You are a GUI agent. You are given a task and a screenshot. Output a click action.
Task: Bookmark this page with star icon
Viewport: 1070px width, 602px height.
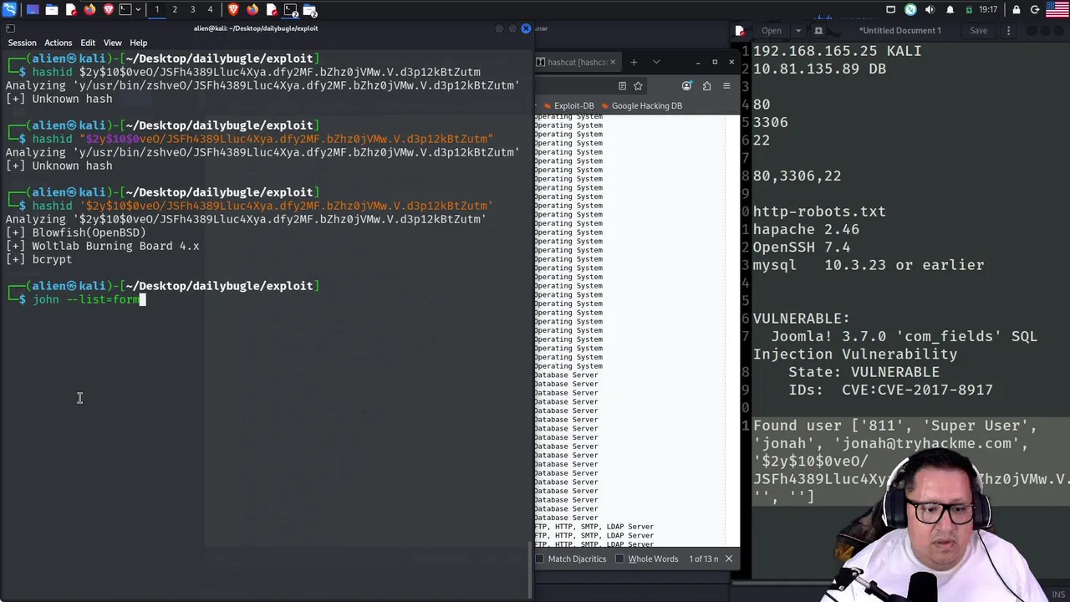point(638,85)
